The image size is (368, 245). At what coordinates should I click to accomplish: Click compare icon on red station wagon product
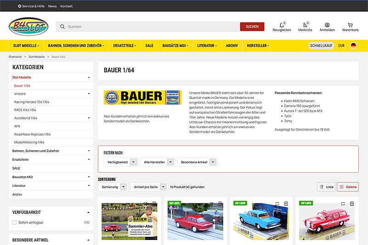click(x=343, y=204)
